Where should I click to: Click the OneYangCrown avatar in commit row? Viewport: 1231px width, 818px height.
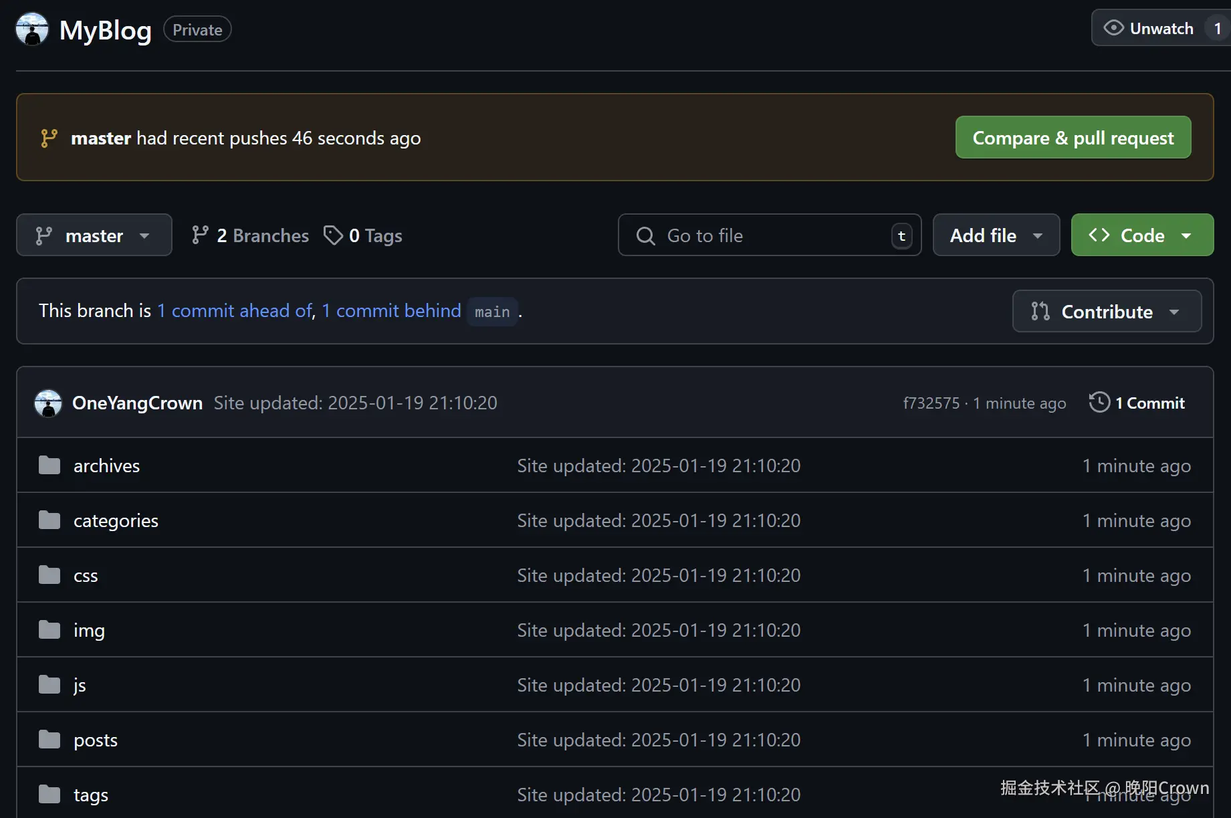point(48,403)
